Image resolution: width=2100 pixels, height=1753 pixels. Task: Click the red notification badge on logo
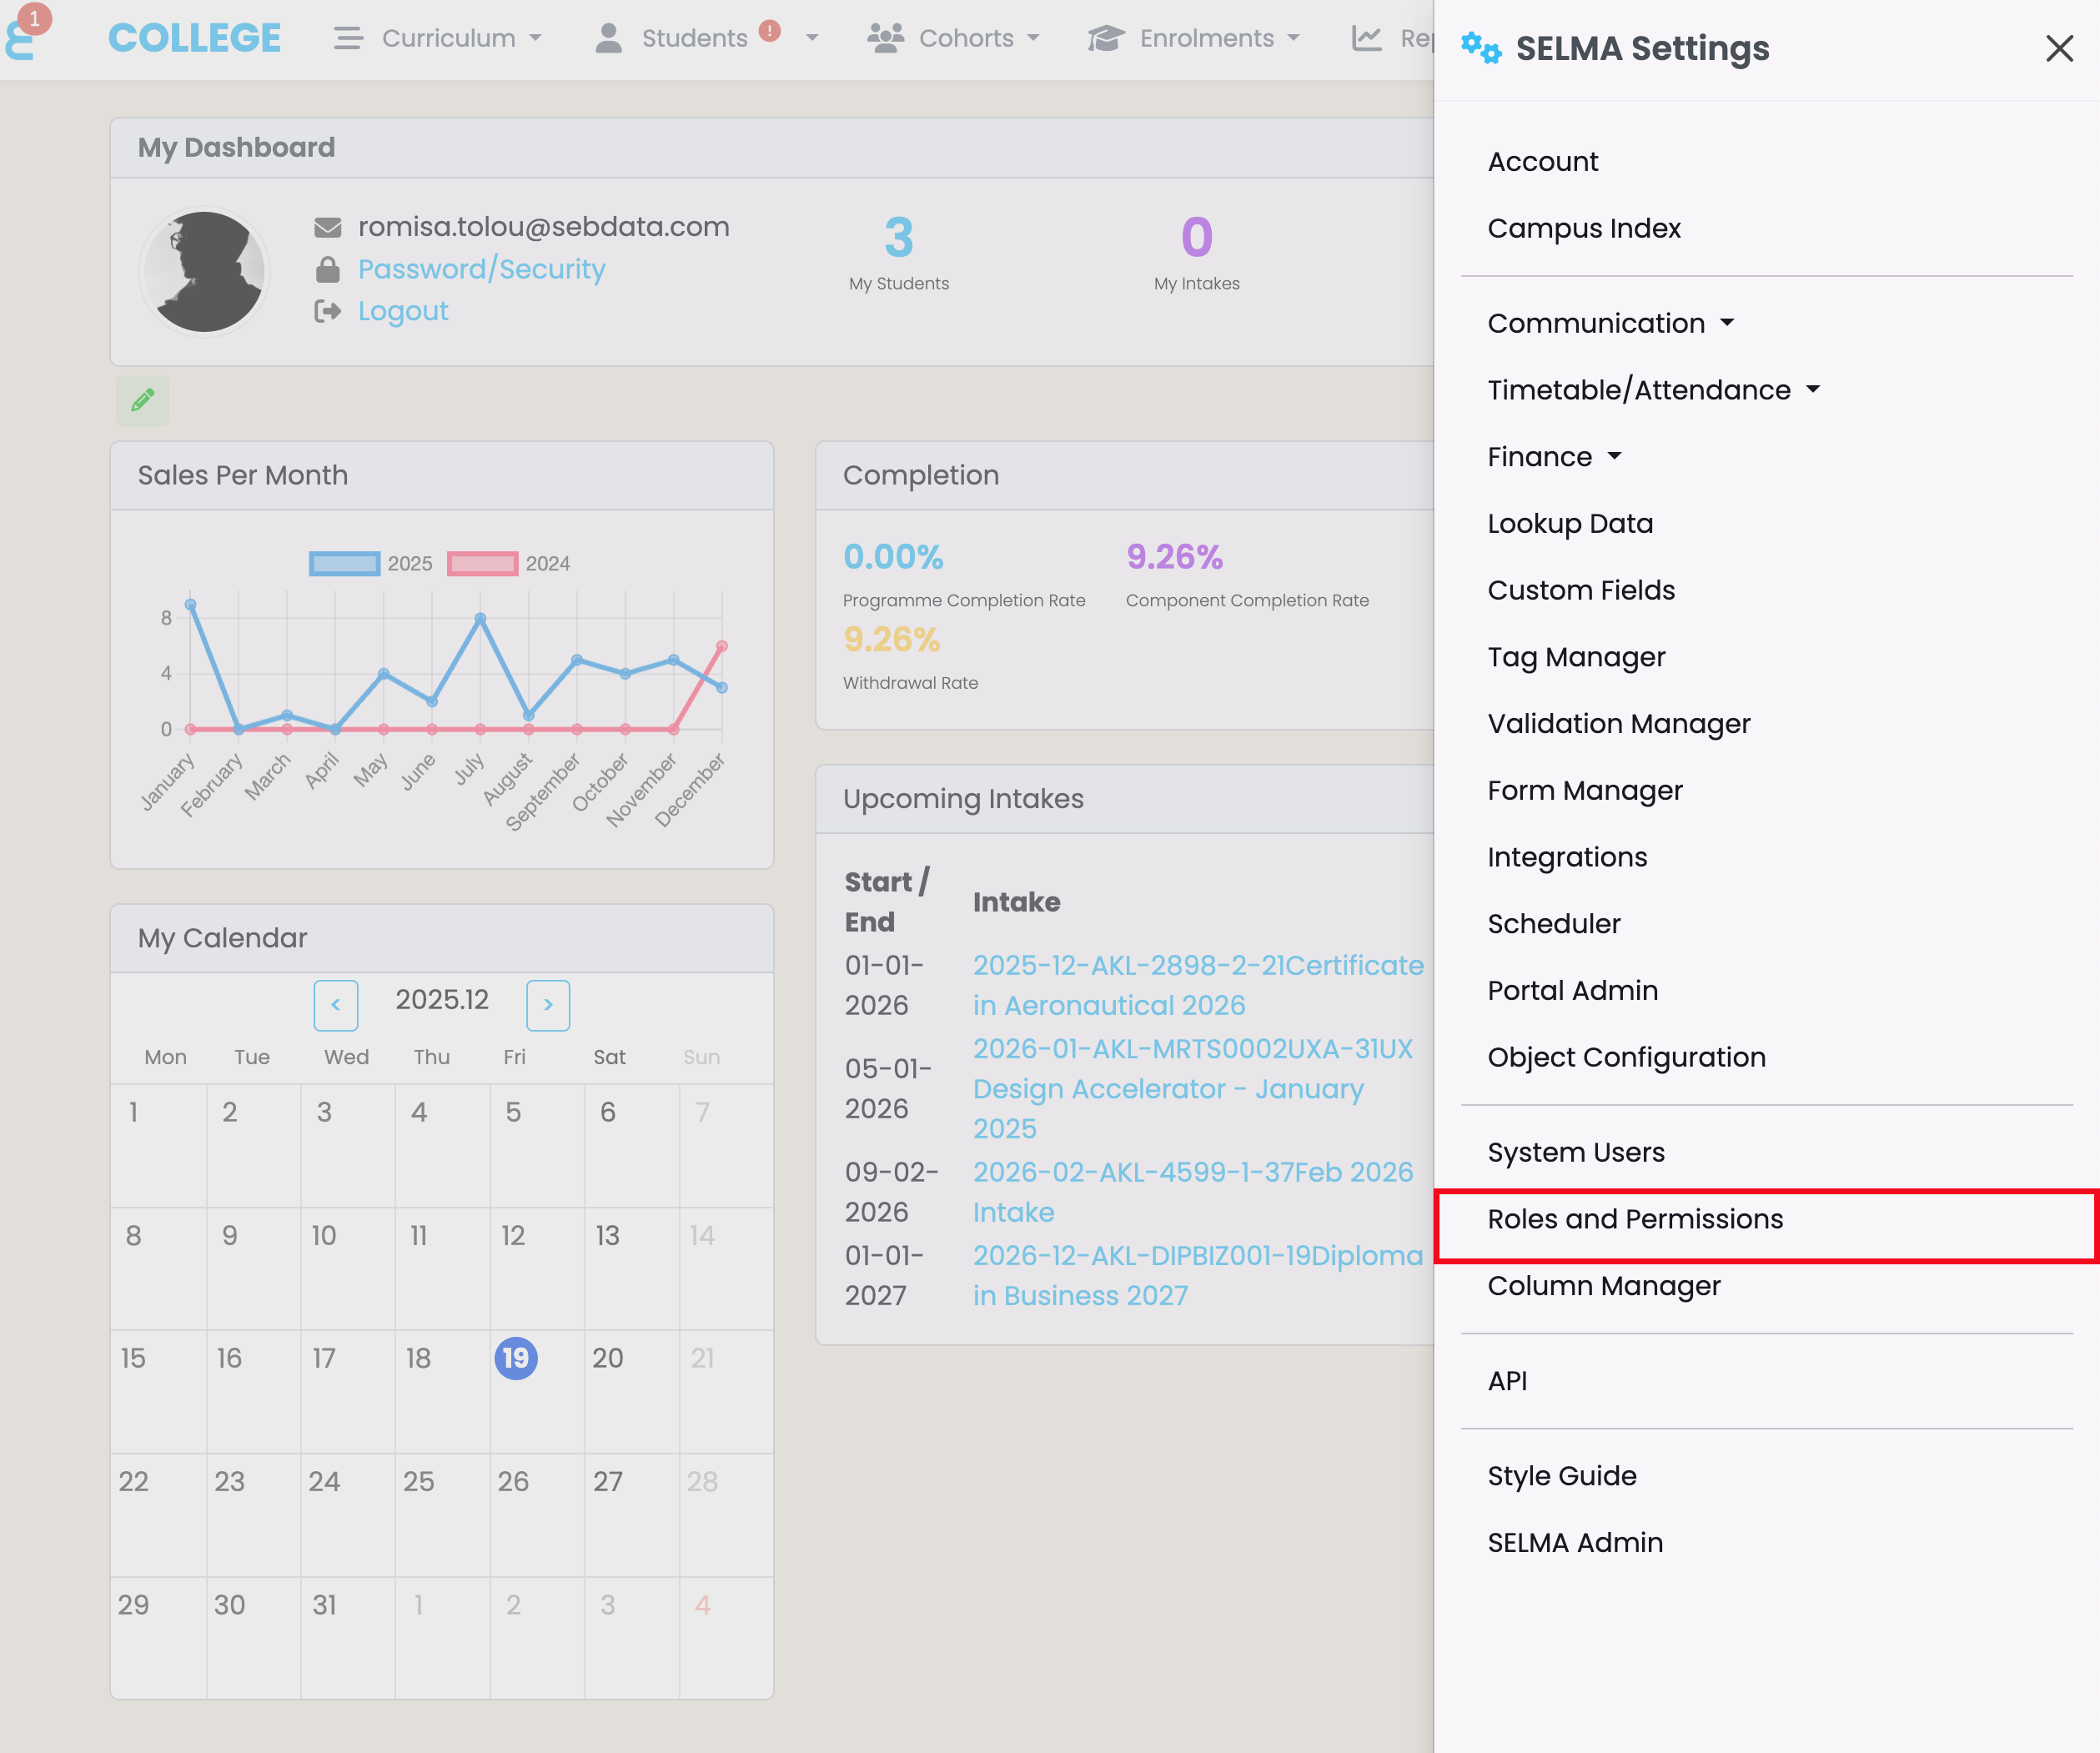[x=34, y=19]
